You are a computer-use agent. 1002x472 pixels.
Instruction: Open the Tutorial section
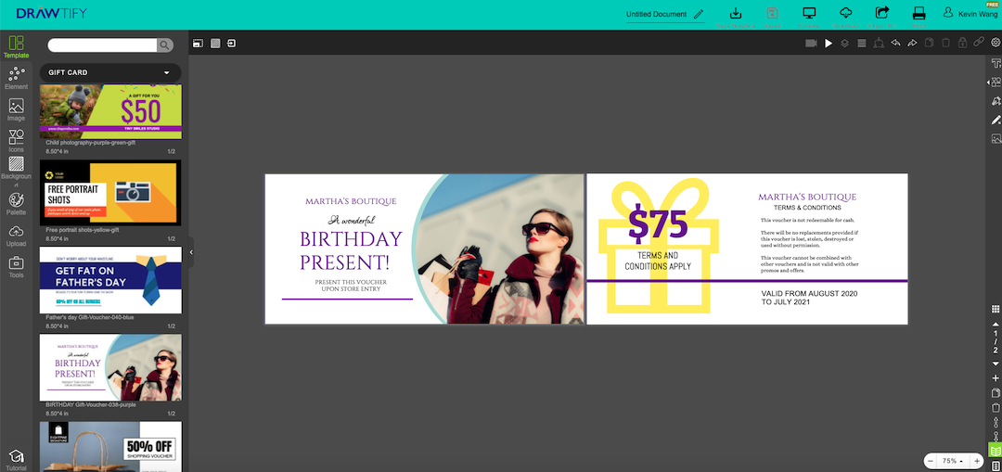(16, 460)
